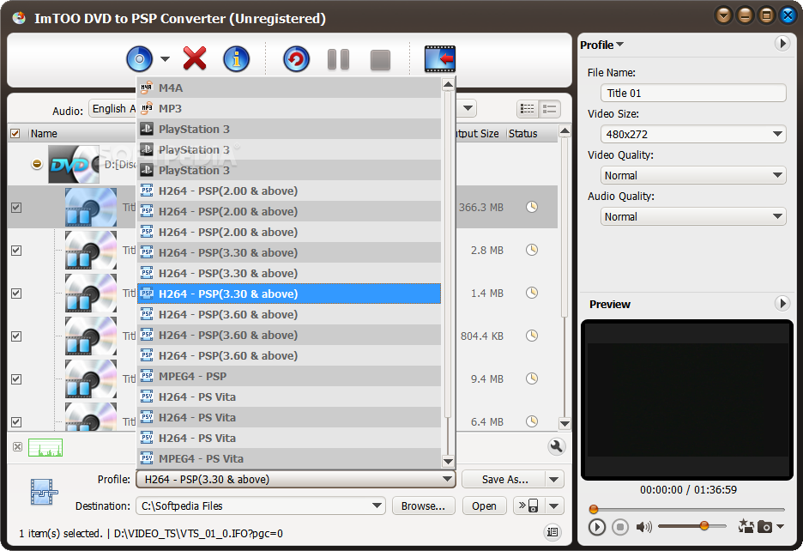Uncheck the 2.8 MB title checkbox
Viewport: 803px width, 551px height.
click(16, 251)
